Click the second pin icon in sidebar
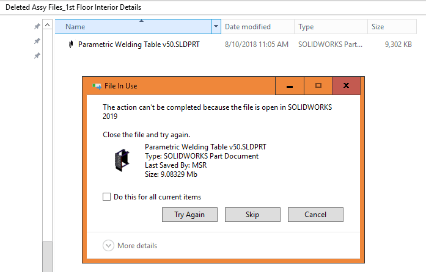This screenshot has height=272, width=426. click(x=37, y=41)
